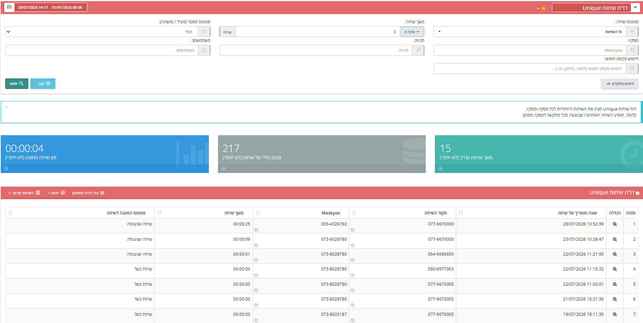Collapse the 'חיפוש מתקדם' advanced search panel
This screenshot has height=323, width=643.
[x=619, y=84]
